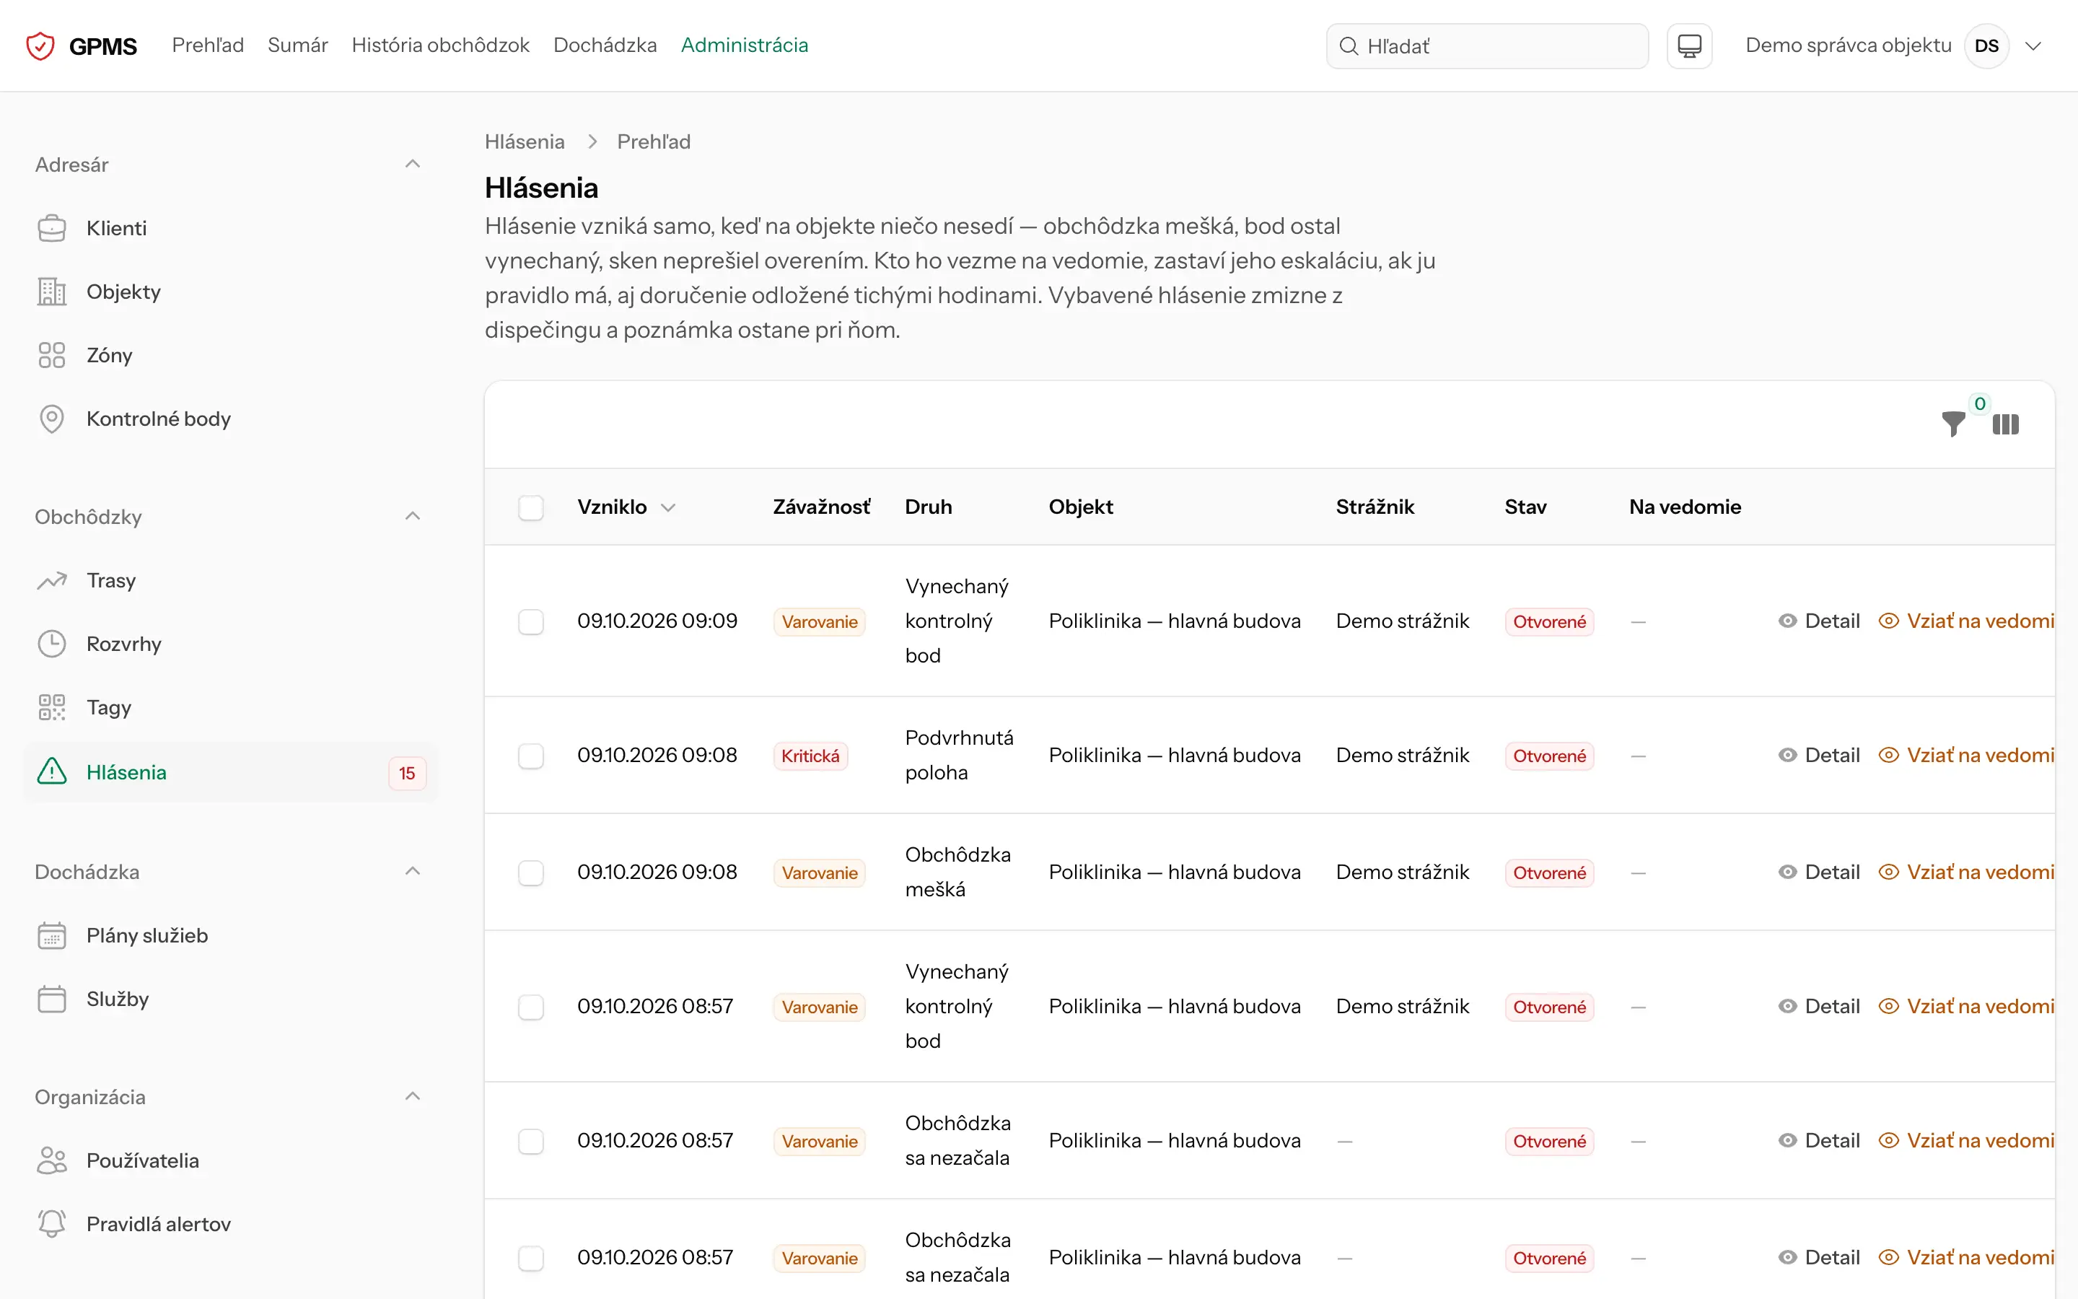Open the Plány služieb calendar icon

[x=51, y=935]
